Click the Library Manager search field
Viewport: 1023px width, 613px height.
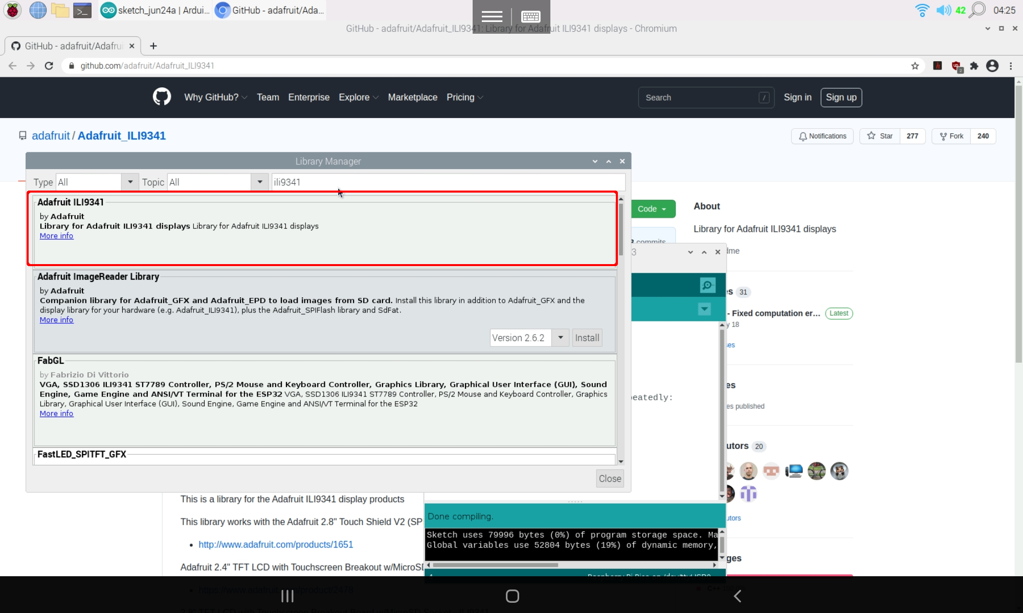click(x=448, y=182)
